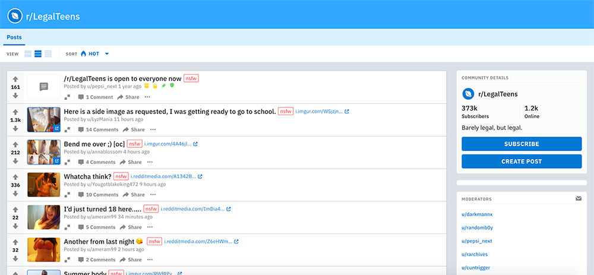
Task: Upvote the post with score 32
Action: click(15, 242)
